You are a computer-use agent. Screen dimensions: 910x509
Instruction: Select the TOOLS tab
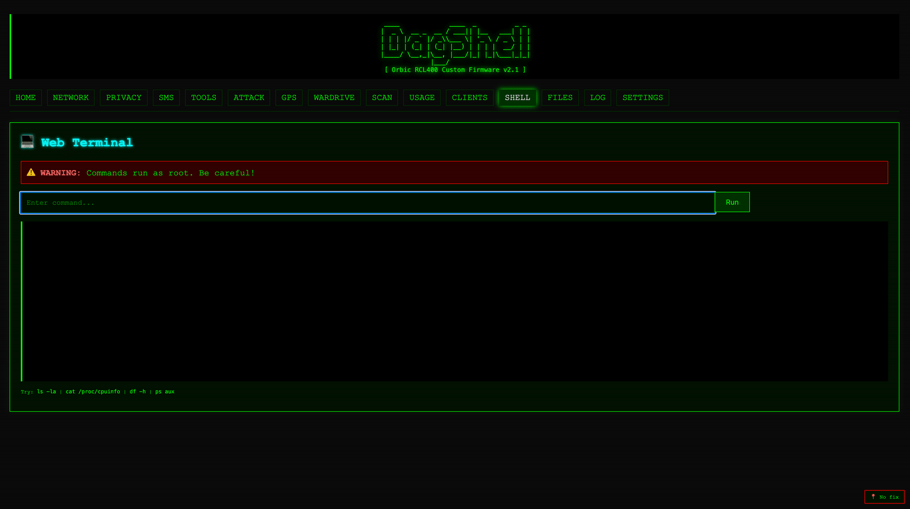pyautogui.click(x=204, y=98)
